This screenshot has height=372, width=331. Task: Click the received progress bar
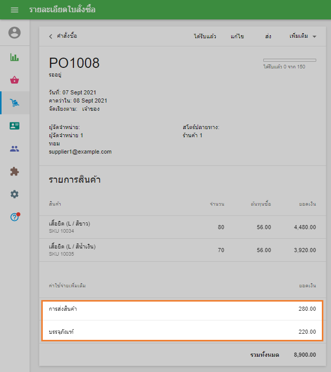(x=289, y=60)
